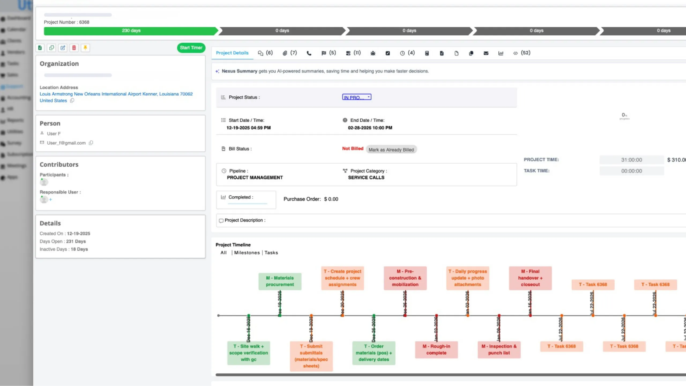Select the M - Pre-construction & mobilization card
The image size is (686, 386).
(405, 278)
